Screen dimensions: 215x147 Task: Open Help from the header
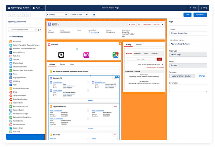pos(204,8)
